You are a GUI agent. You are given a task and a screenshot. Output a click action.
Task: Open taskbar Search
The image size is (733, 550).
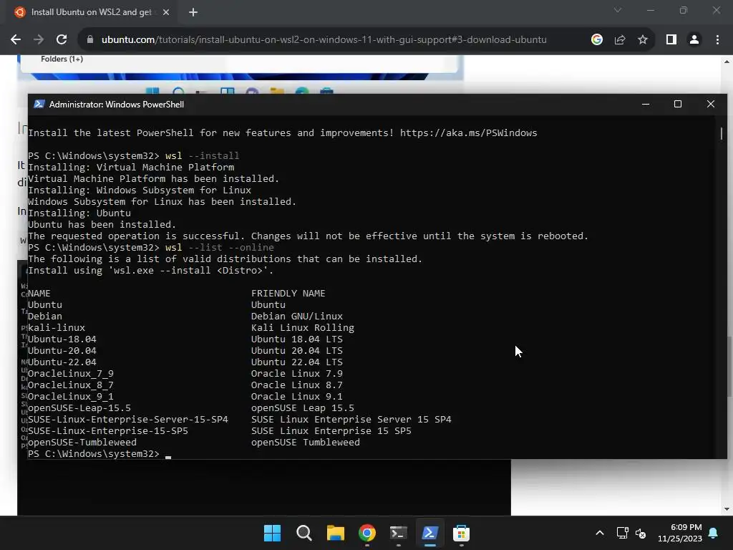coord(304,533)
